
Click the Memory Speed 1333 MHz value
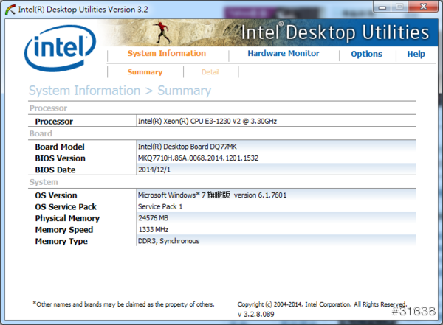(154, 230)
